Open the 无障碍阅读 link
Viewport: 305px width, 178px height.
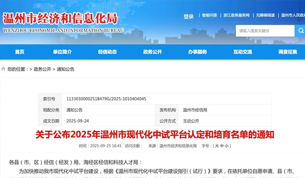click(265, 15)
